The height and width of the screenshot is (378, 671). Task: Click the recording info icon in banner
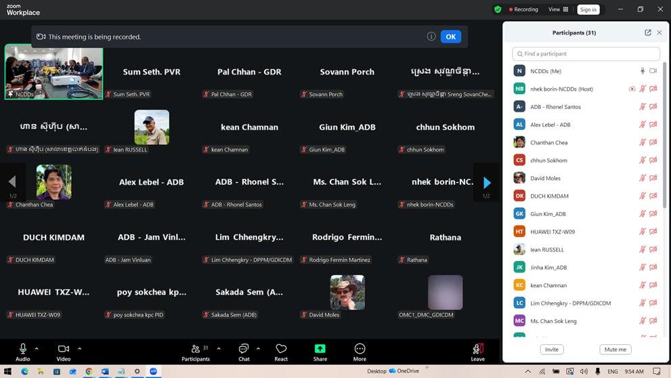tap(431, 37)
